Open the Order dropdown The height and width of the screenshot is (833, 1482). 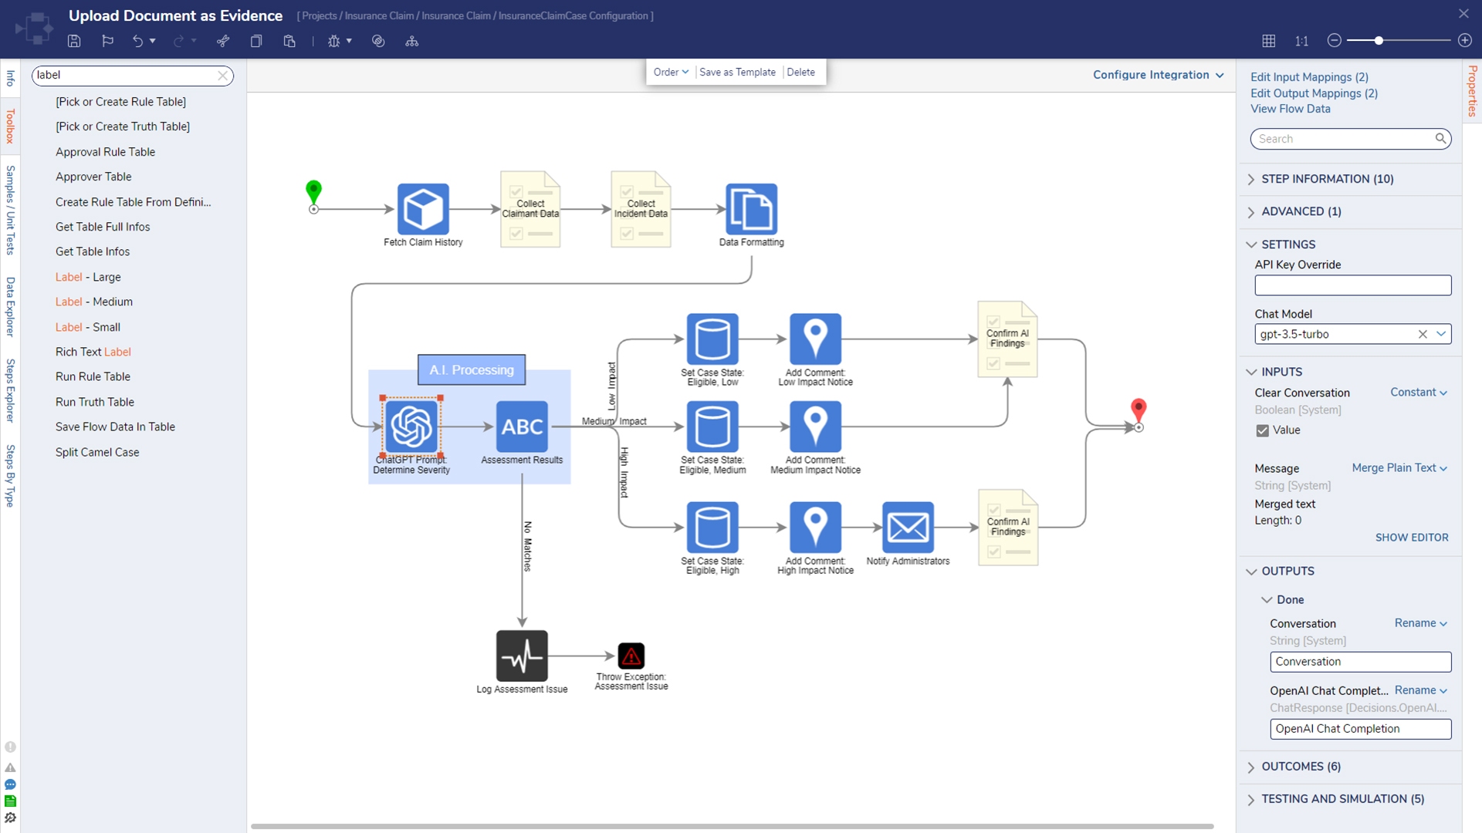coord(671,72)
